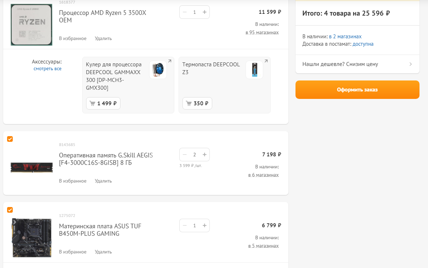Click minus to reduce G.Skill AEGIS quantity
Screen dimensions: 428x268
[x=185, y=155]
